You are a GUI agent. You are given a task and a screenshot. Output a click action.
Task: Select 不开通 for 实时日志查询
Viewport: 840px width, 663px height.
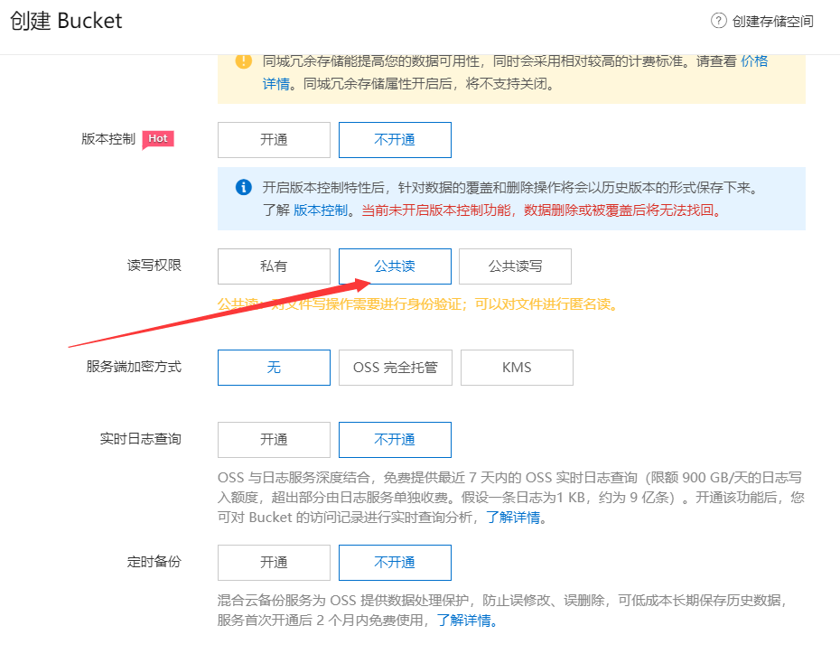(x=395, y=440)
